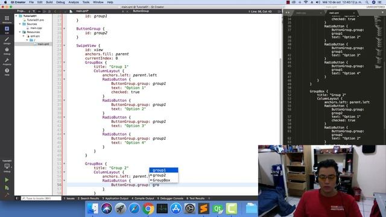Switch to Edit mode in the sidebar
This screenshot has height=217, width=386.
[7, 30]
